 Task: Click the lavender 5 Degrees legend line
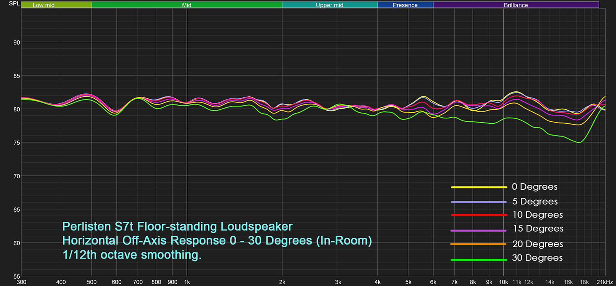point(478,202)
